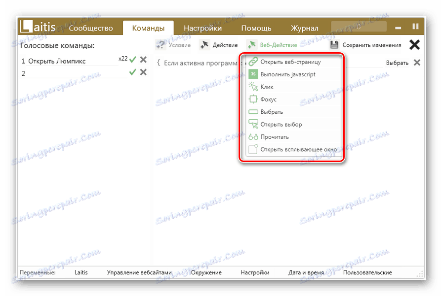Choose Открыть выбор from menu

[x=294, y=124]
